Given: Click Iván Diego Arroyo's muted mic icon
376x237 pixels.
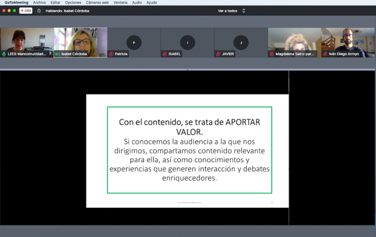Looking at the screenshot, I should click(x=325, y=54).
